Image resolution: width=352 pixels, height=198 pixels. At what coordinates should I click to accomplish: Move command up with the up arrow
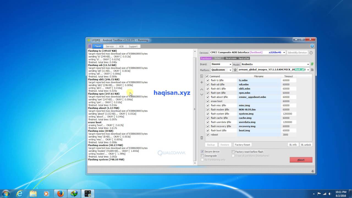coord(202,89)
